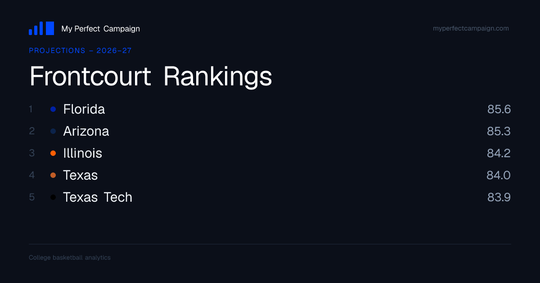Image resolution: width=540 pixels, height=283 pixels.
Task: Click Texas Tech's black color dot
Action: click(53, 197)
